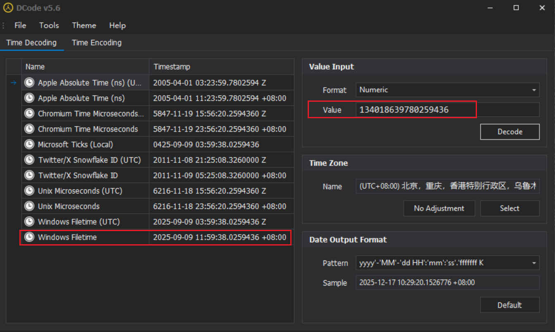Open the Theme menu
Screen dimensions: 555x332
pos(84,26)
